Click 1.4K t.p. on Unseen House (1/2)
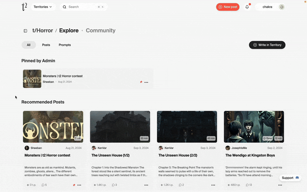The width and height of the screenshot is (307, 192). tap(100, 185)
